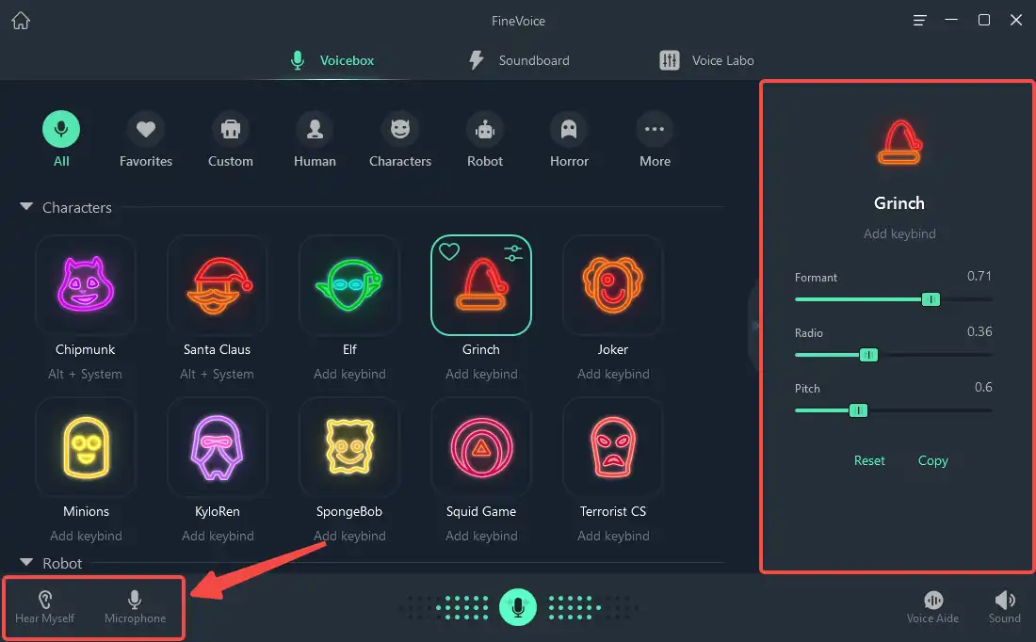Adjust the Radio slider handle

pos(869,355)
